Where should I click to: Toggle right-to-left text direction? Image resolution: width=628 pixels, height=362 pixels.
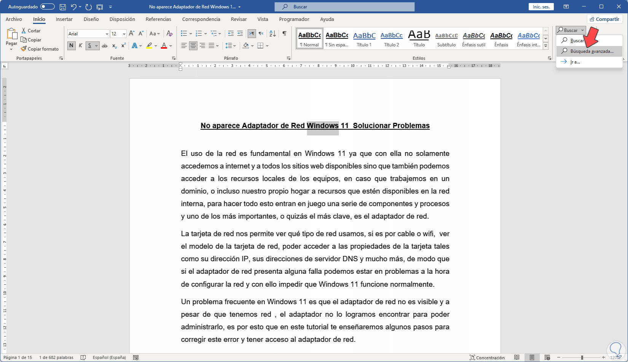pos(261,33)
